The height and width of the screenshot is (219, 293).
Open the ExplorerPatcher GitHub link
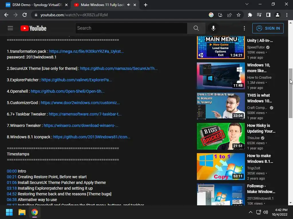[x=77, y=80]
